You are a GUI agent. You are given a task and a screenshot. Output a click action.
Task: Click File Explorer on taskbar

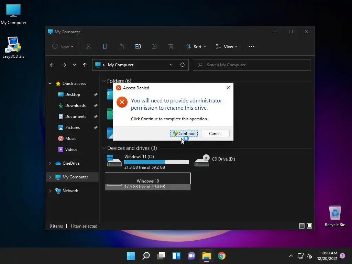207,256
